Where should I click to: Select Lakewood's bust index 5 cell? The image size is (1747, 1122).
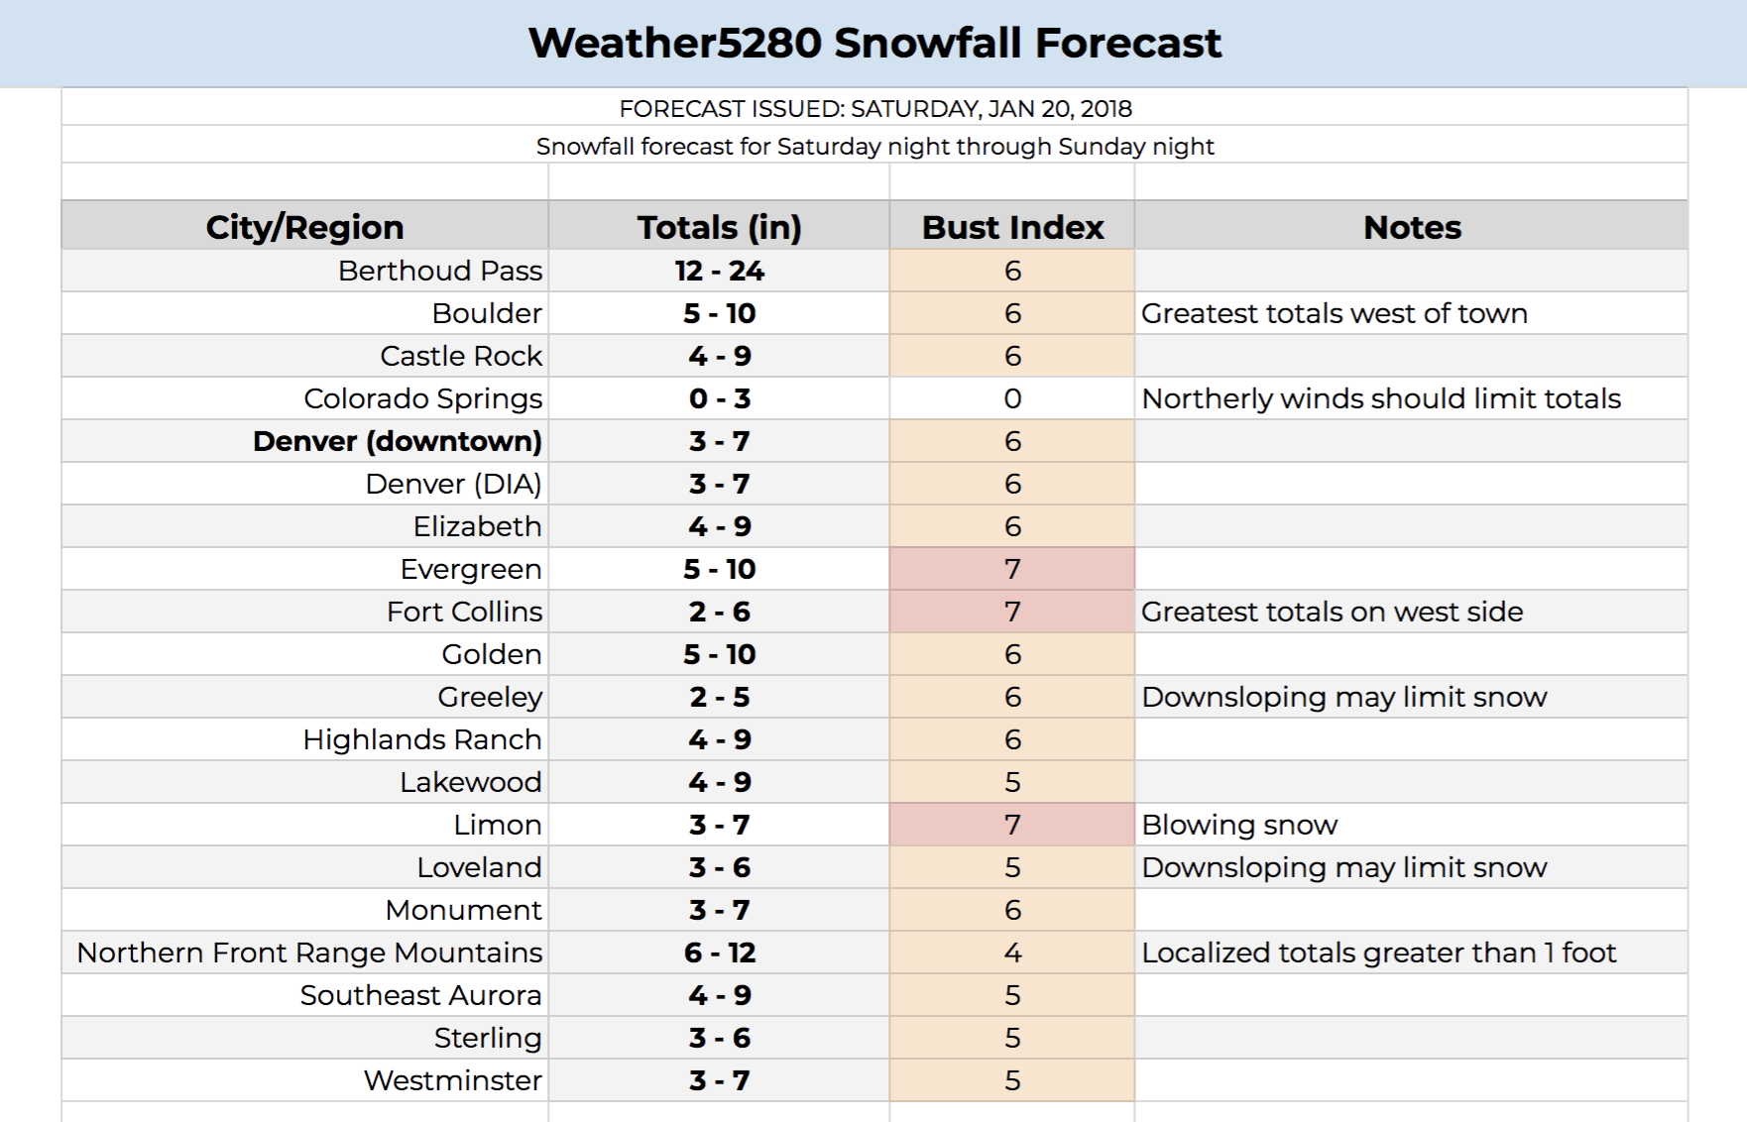1012,782
